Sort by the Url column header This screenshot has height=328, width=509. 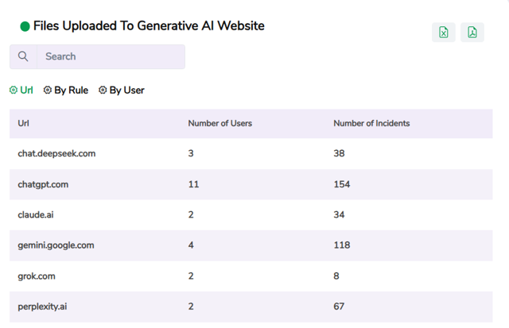click(x=24, y=123)
